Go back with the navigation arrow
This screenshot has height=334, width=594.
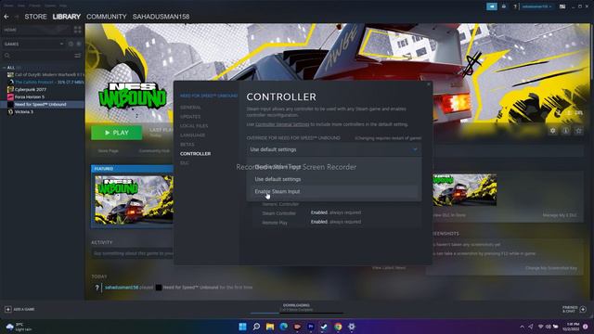6,17
